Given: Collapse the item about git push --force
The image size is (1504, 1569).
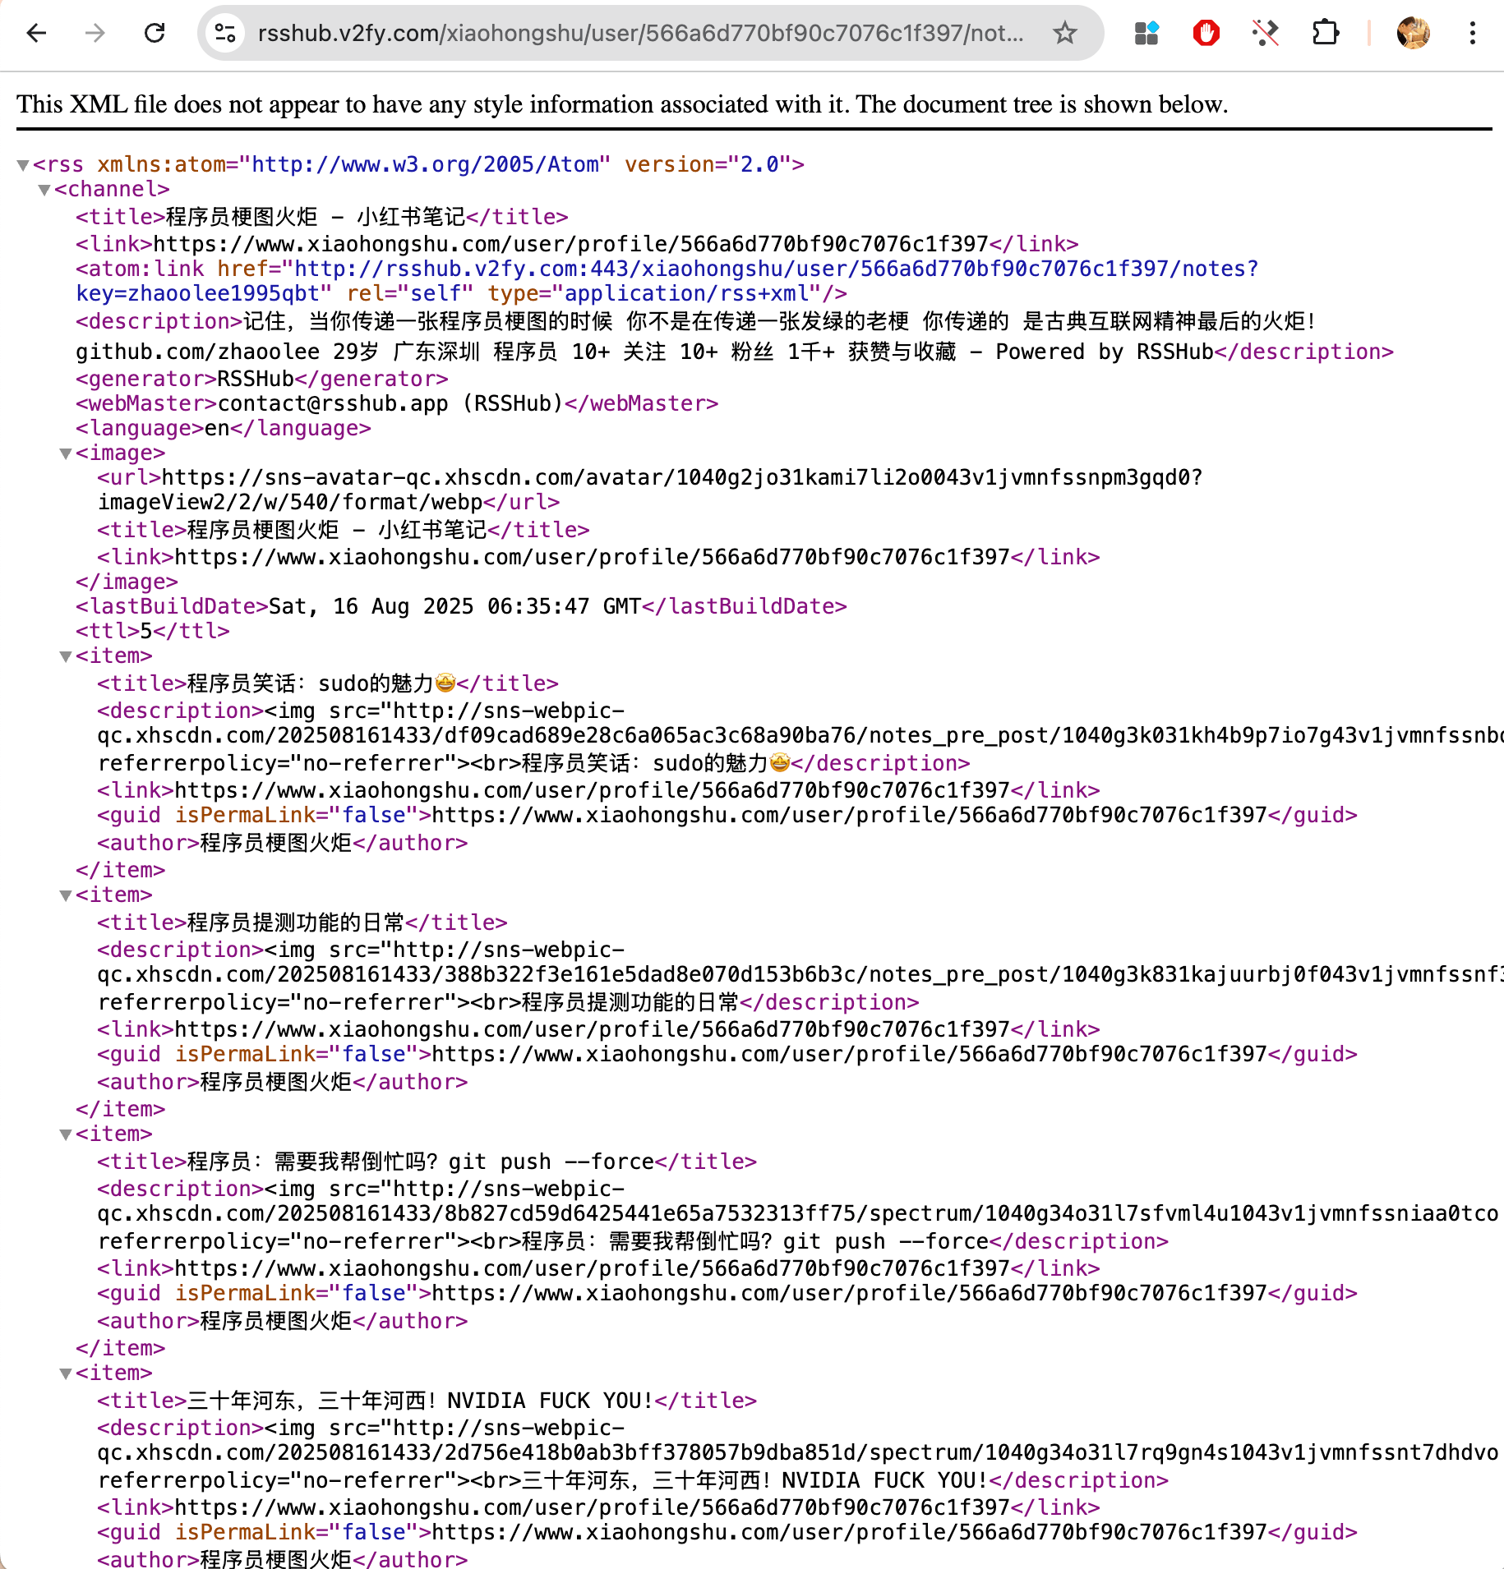Looking at the screenshot, I should (66, 1134).
